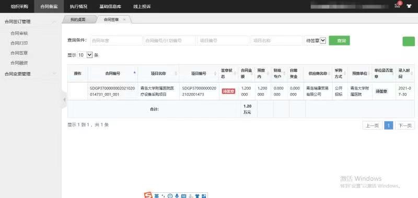Viewport: 418px width, 198px height.
Task: Toggle Sogou punctuation mode icon
Action: pos(164,196)
